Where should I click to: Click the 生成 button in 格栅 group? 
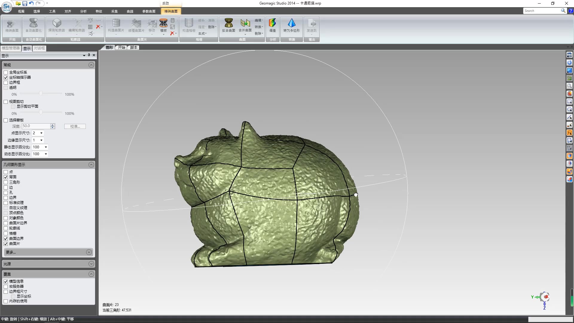click(202, 33)
